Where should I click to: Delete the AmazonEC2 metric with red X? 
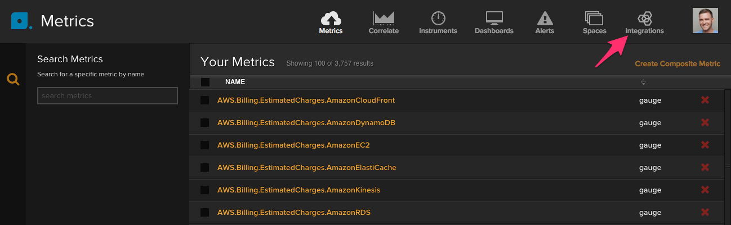(705, 145)
